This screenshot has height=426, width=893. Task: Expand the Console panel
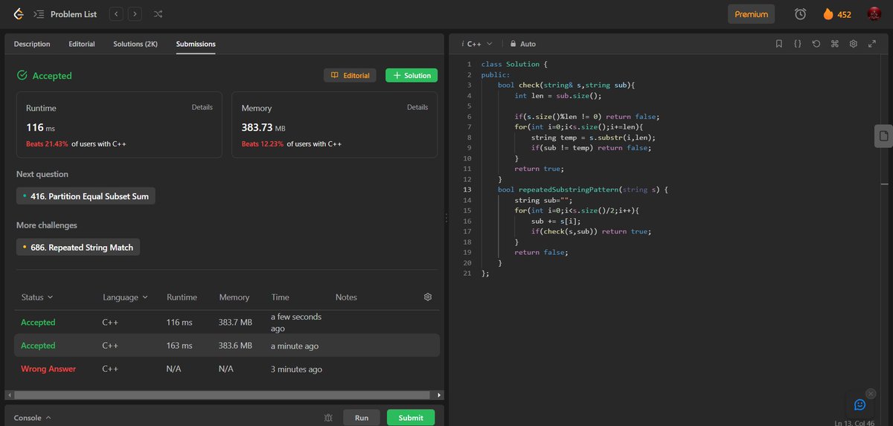pyautogui.click(x=33, y=418)
